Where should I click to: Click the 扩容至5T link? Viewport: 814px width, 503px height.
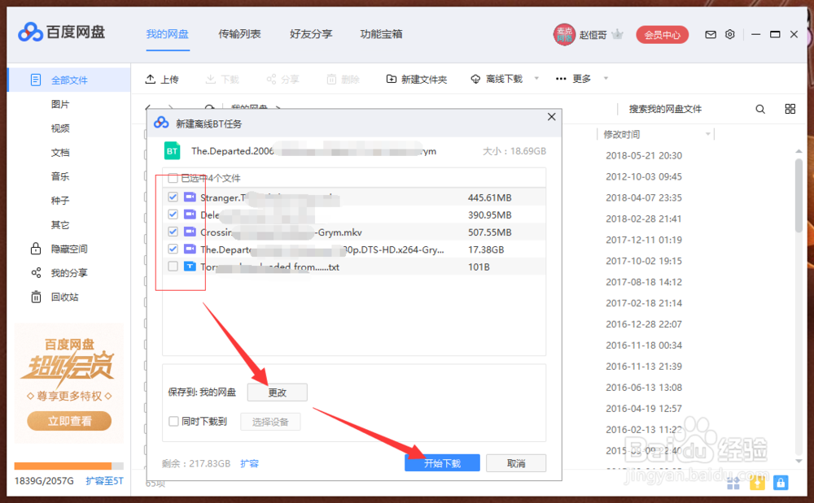point(105,481)
